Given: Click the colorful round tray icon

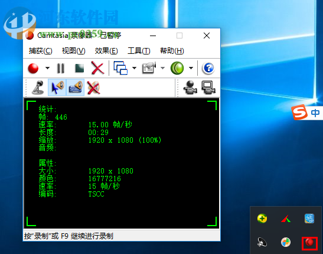Looking at the screenshot, I should point(286,242).
